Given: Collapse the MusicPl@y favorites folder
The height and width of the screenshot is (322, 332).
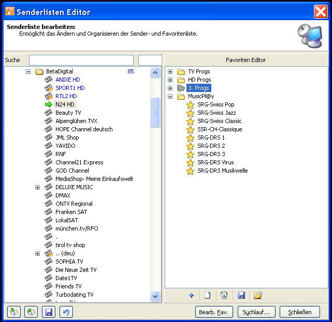Looking at the screenshot, I should 170,96.
